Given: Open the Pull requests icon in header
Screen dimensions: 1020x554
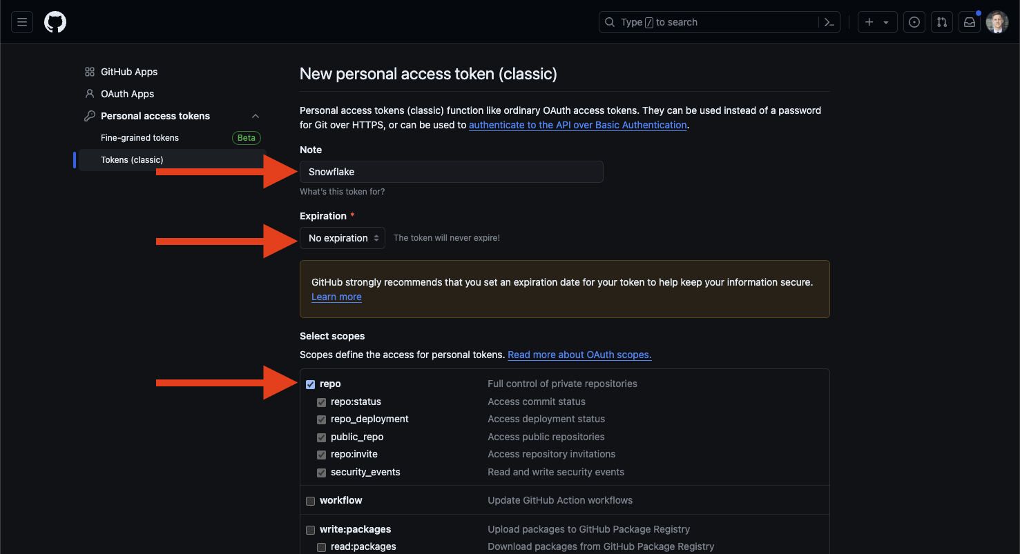Looking at the screenshot, I should pyautogui.click(x=942, y=22).
